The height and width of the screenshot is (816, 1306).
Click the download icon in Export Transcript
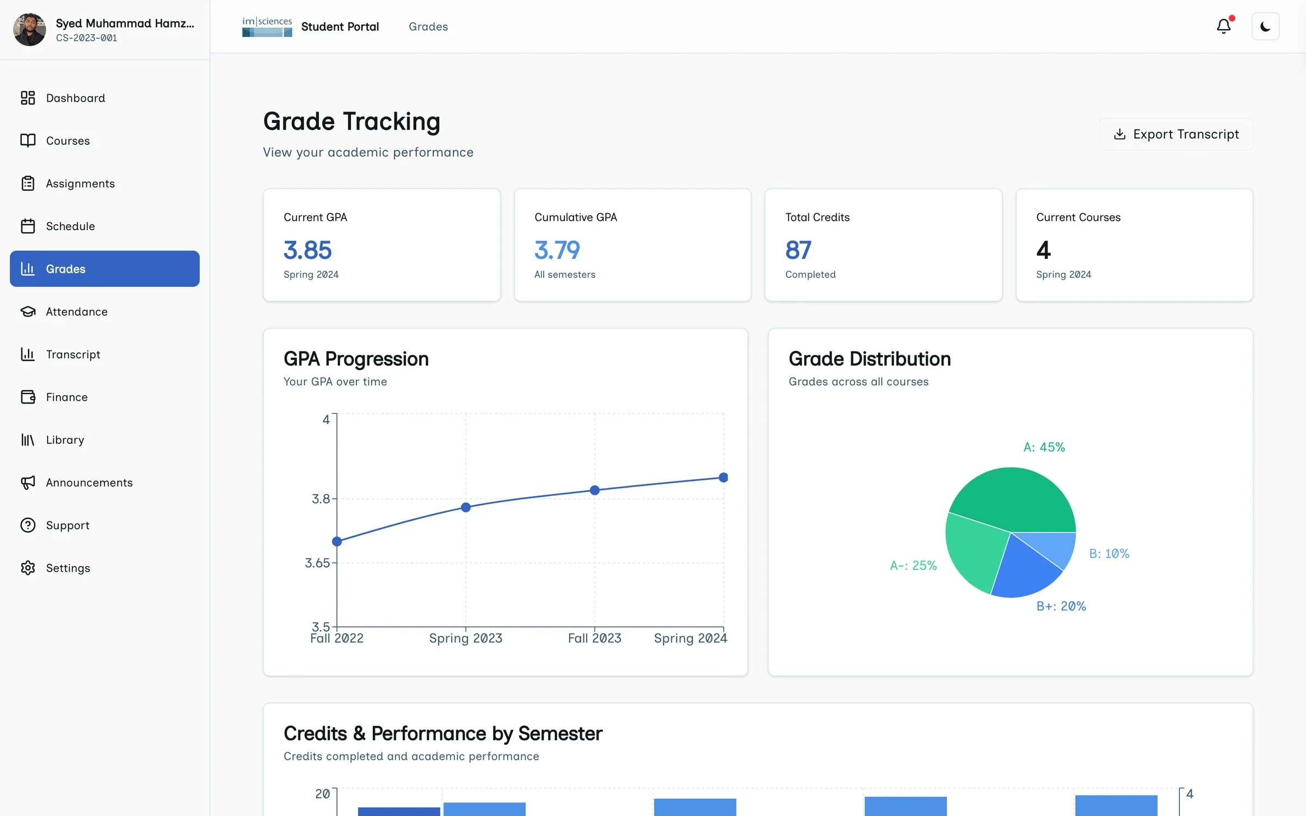tap(1119, 134)
